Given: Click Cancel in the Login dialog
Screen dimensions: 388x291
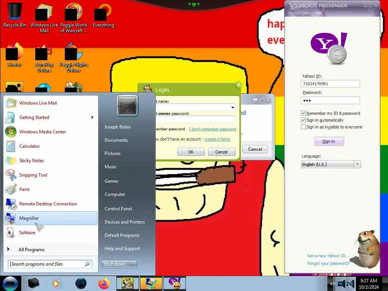Looking at the screenshot, I should click(221, 152).
